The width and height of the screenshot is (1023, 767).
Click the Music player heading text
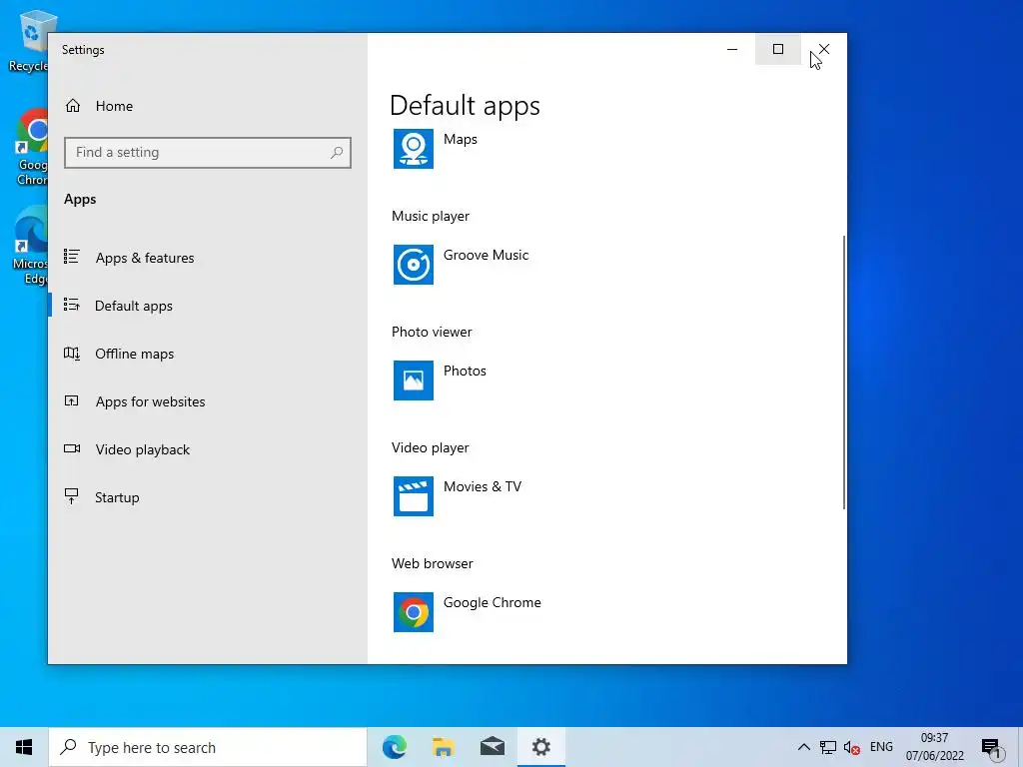(431, 216)
